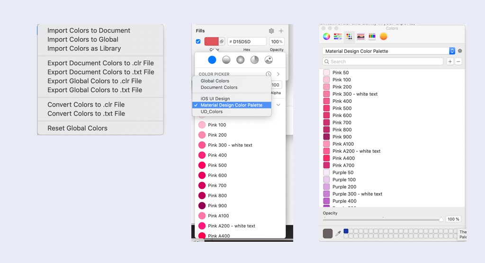Add a new fill with plus icon
Viewport: 485px width, 263px height.
tap(281, 31)
